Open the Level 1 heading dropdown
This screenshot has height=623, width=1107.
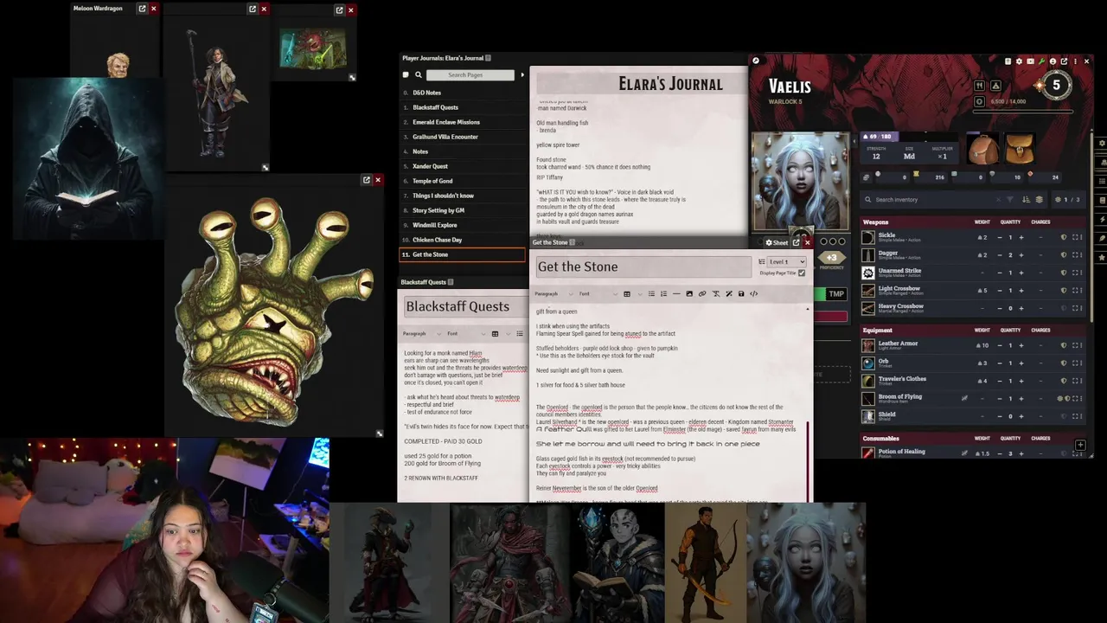[x=786, y=261]
